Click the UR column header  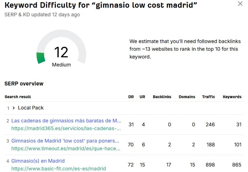(142, 97)
